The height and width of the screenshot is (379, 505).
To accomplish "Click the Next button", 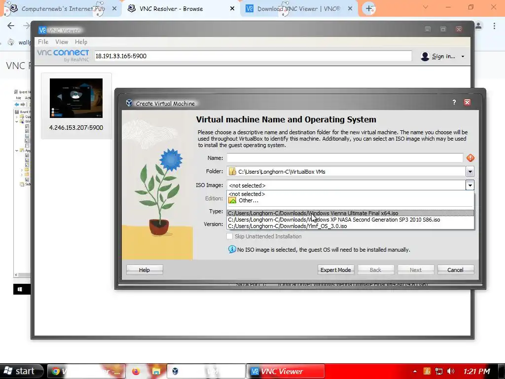I will click(415, 270).
